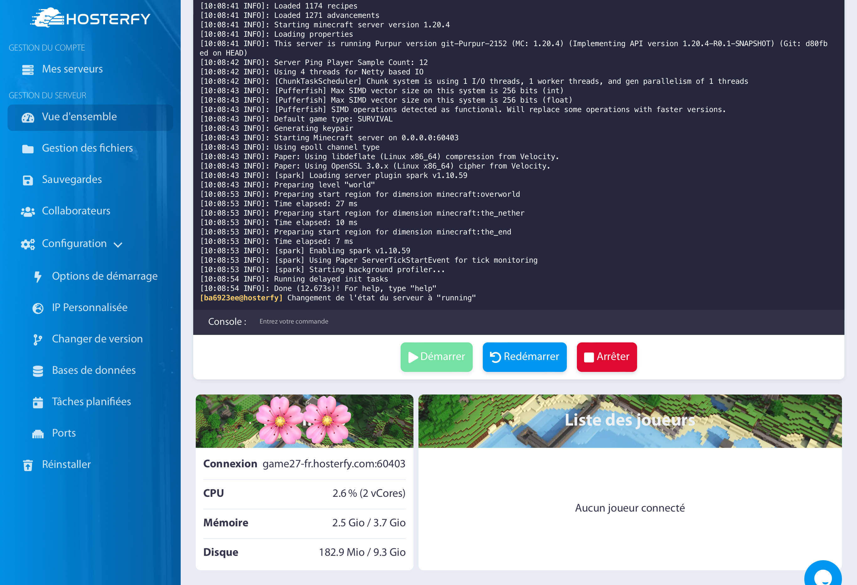The image size is (857, 585).
Task: Click the Mes serveurs server-stack icon
Action: (x=28, y=69)
